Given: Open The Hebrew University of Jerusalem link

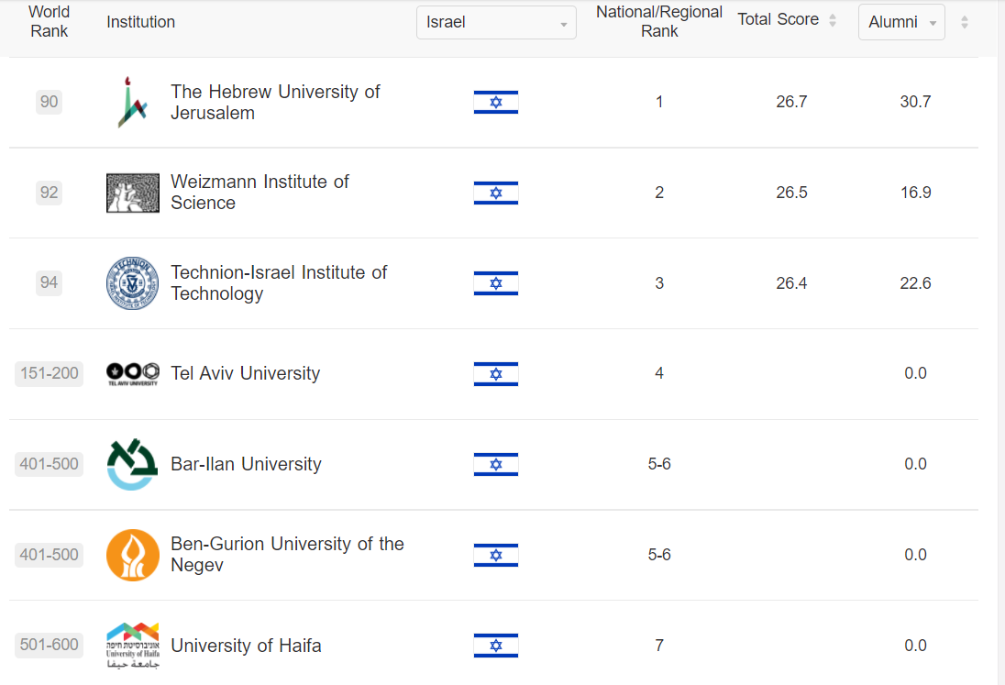Looking at the screenshot, I should (276, 102).
